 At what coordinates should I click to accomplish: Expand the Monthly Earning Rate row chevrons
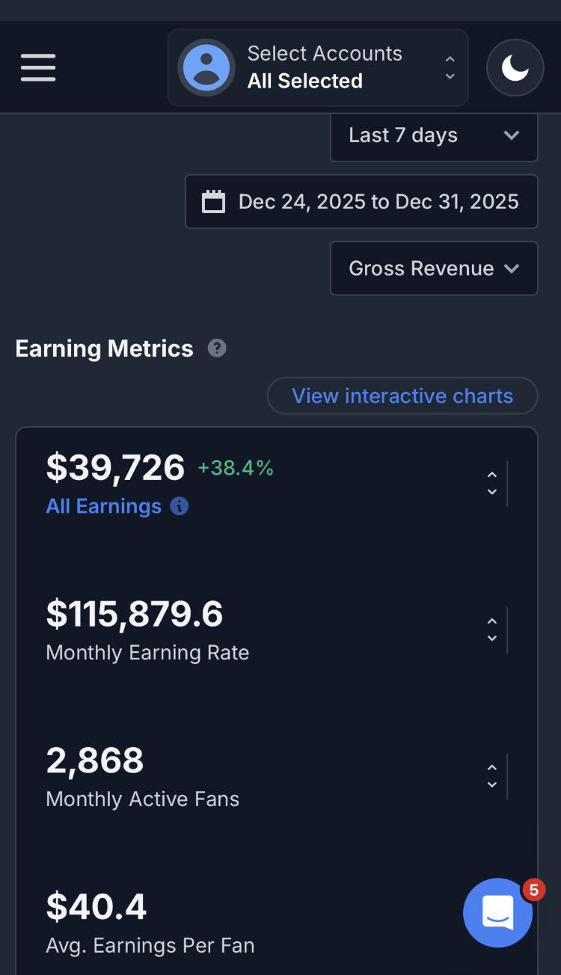[492, 630]
